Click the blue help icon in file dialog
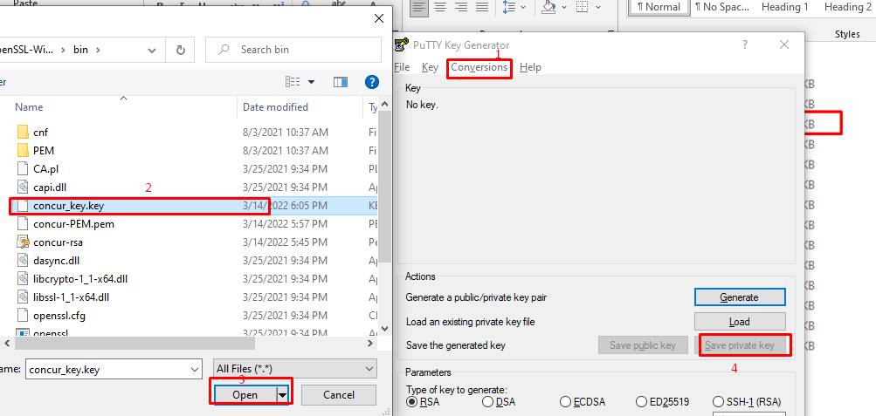The width and height of the screenshot is (876, 416). tap(371, 81)
